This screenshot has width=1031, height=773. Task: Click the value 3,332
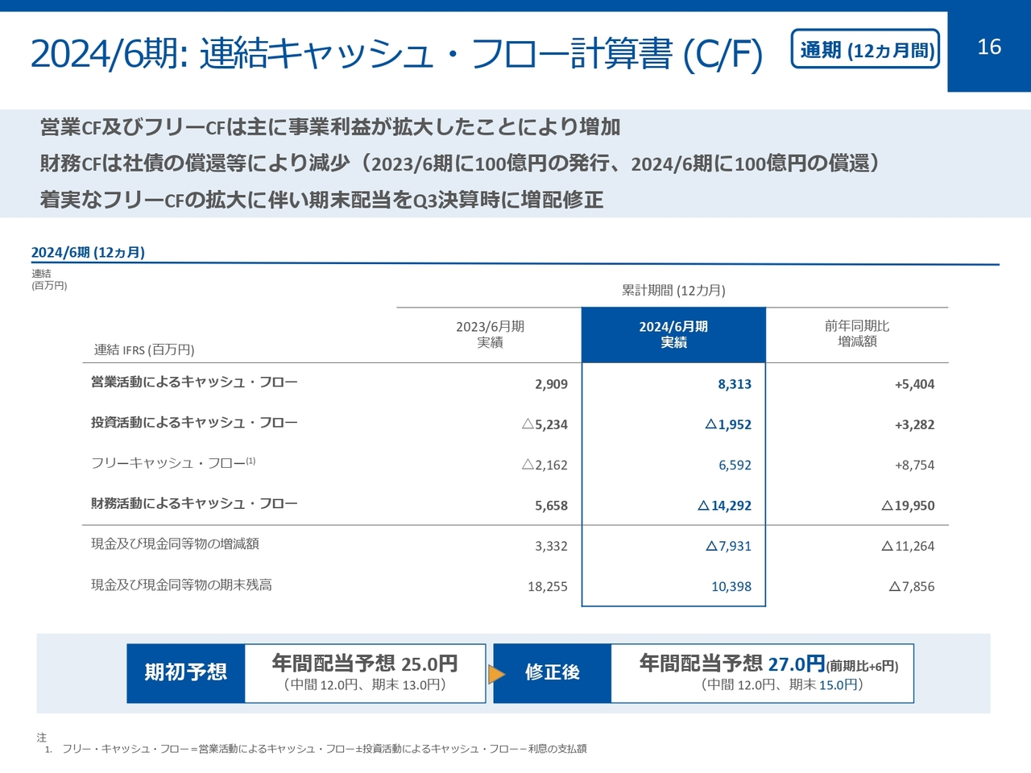551,547
